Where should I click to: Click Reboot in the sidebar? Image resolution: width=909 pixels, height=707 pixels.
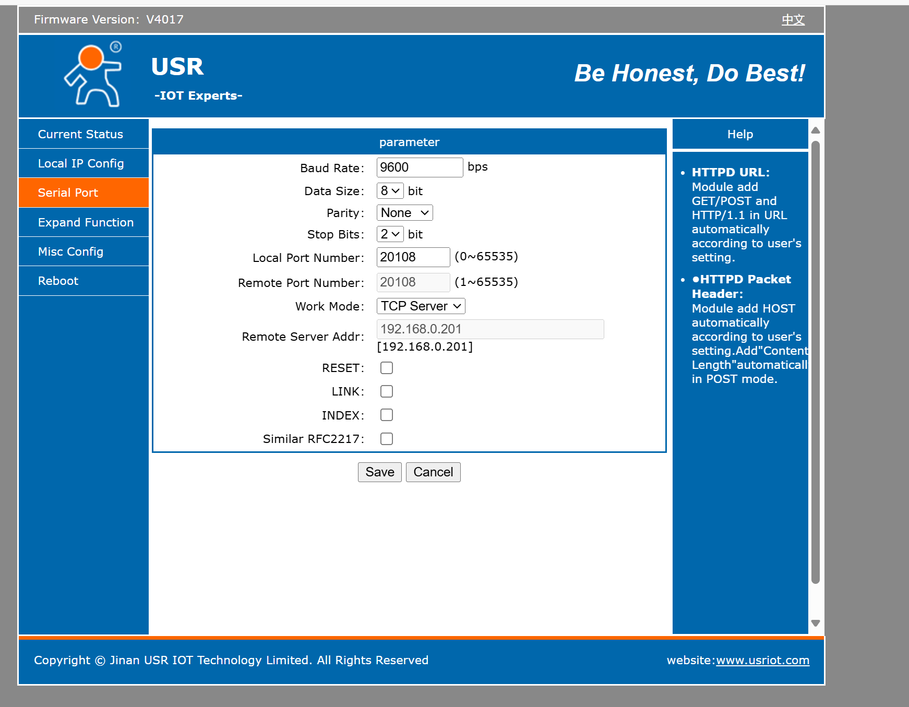tap(58, 281)
